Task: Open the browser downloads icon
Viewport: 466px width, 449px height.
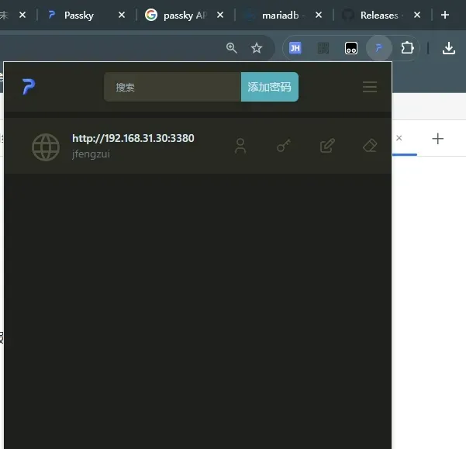Action: click(x=448, y=48)
